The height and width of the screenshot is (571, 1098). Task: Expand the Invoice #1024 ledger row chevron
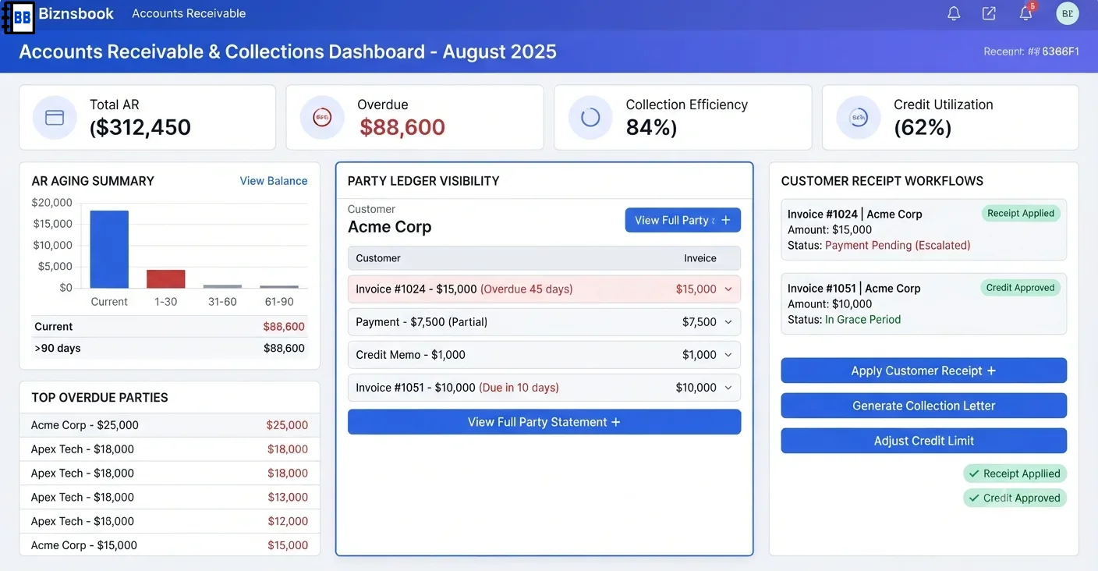pos(728,289)
